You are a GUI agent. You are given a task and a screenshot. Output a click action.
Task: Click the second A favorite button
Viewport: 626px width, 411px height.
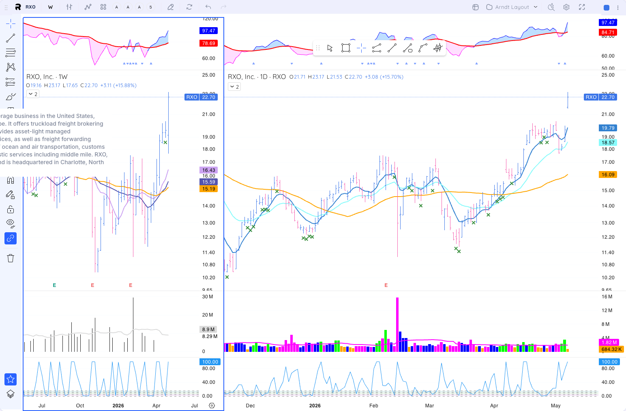coord(128,7)
